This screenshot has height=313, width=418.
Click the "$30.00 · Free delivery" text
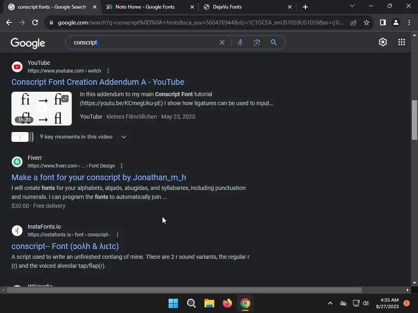point(38,206)
